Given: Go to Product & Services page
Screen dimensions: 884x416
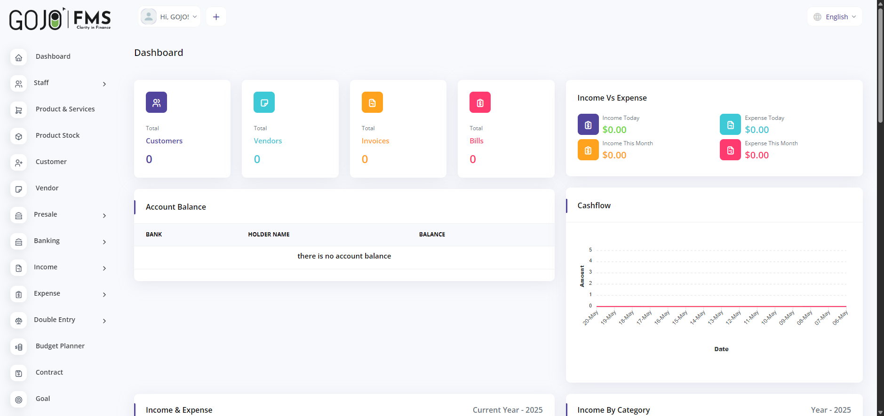Looking at the screenshot, I should 65,109.
